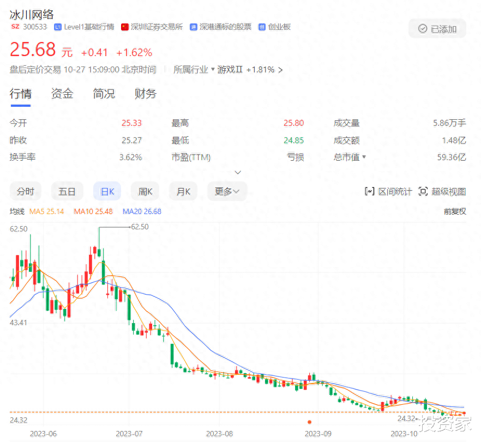481x444 pixels.
Task: Open the 总市值 dropdown arrow
Action: click(x=364, y=157)
